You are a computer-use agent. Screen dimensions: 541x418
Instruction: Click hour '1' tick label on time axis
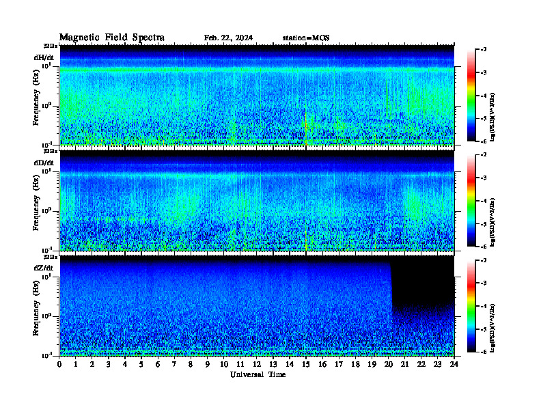pyautogui.click(x=76, y=364)
